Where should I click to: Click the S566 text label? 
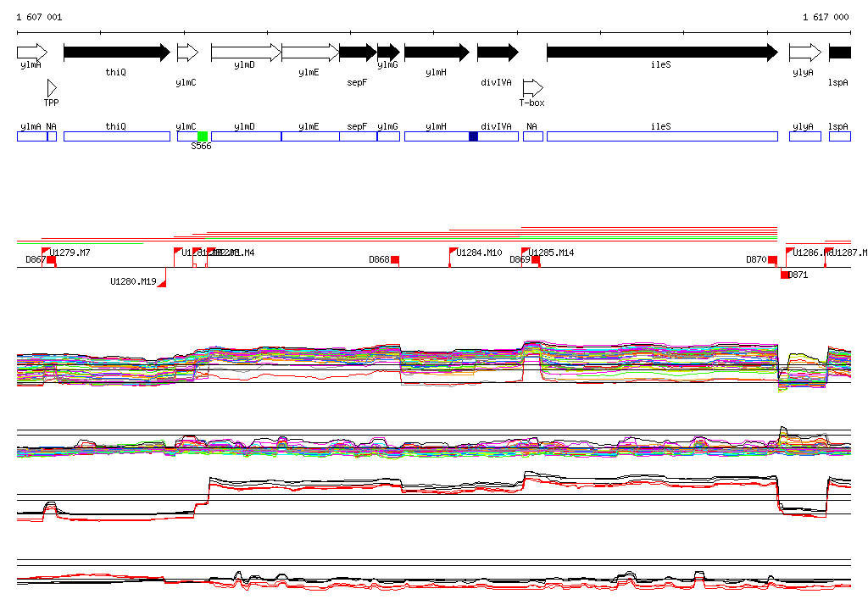click(201, 146)
